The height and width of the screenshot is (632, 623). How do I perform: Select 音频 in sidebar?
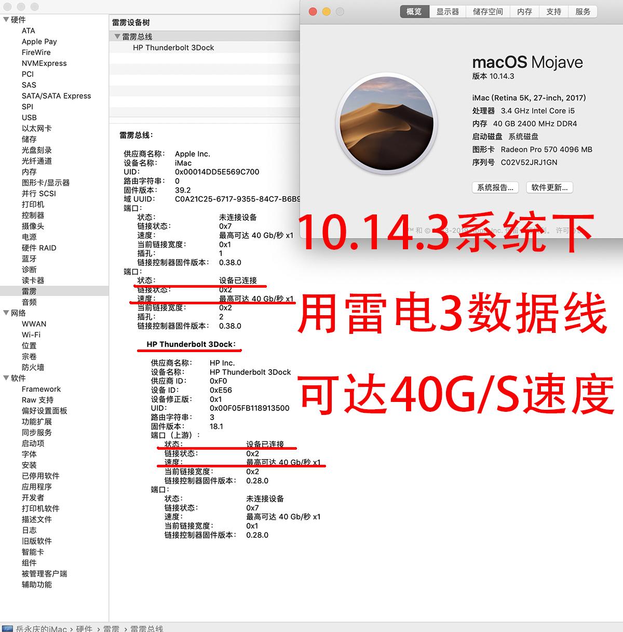coord(29,302)
